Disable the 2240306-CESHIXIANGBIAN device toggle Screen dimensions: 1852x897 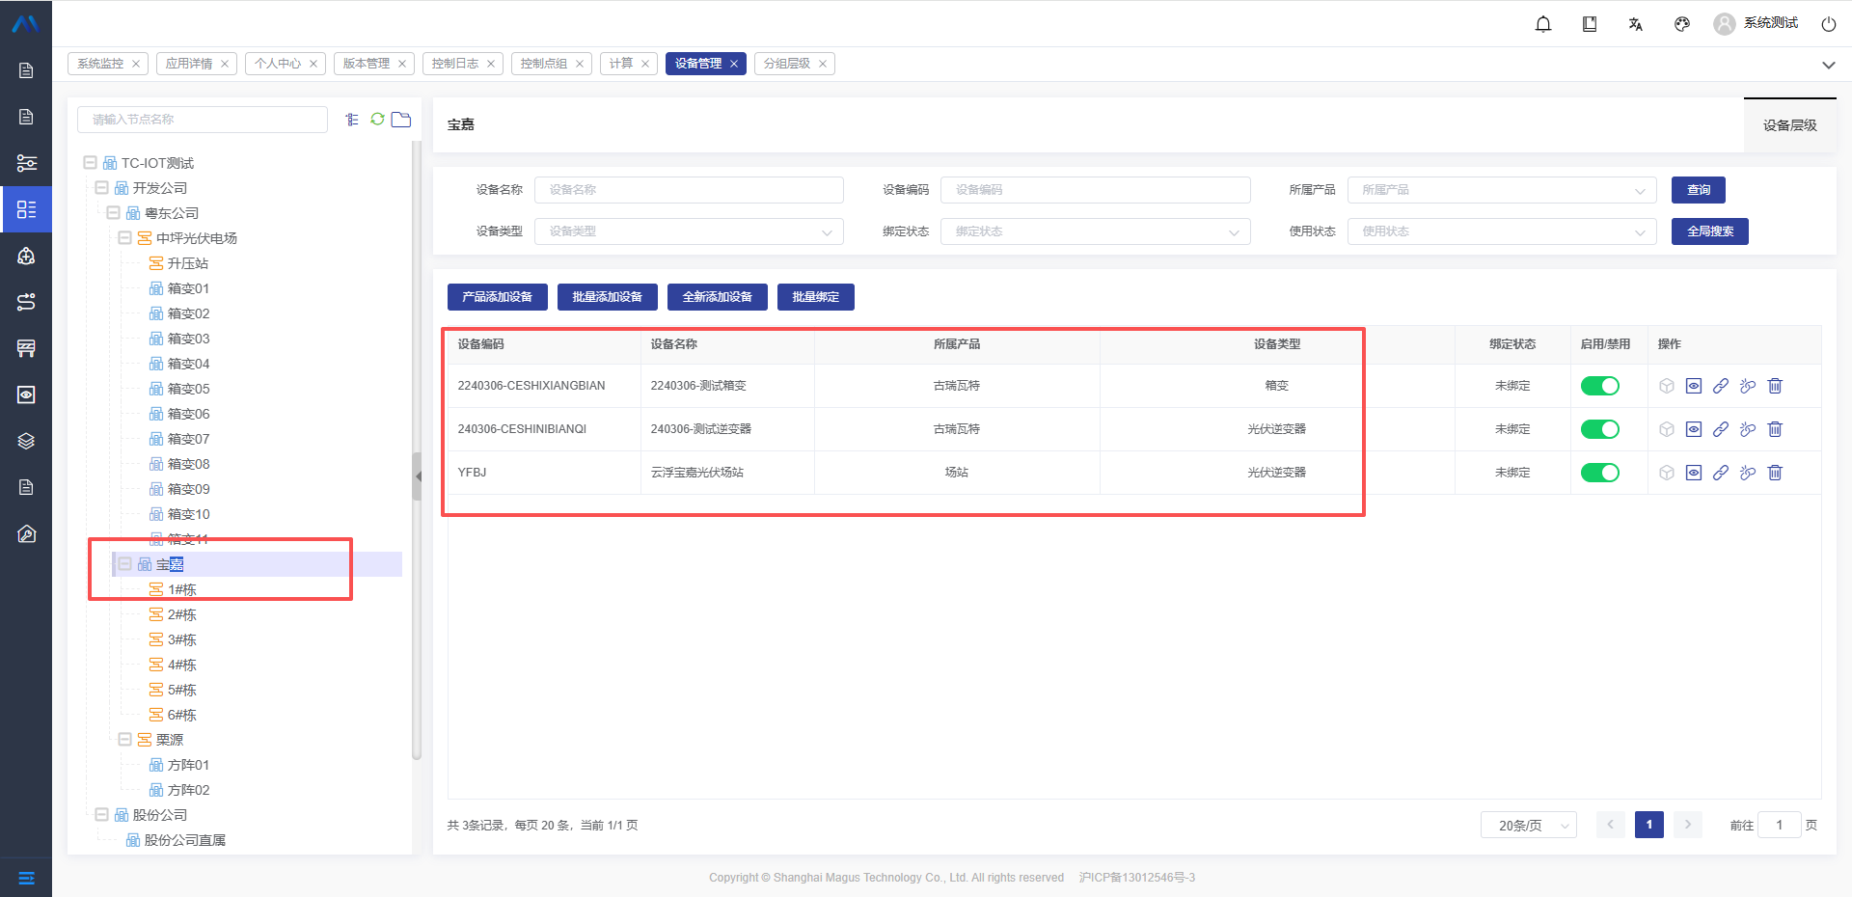[1599, 386]
